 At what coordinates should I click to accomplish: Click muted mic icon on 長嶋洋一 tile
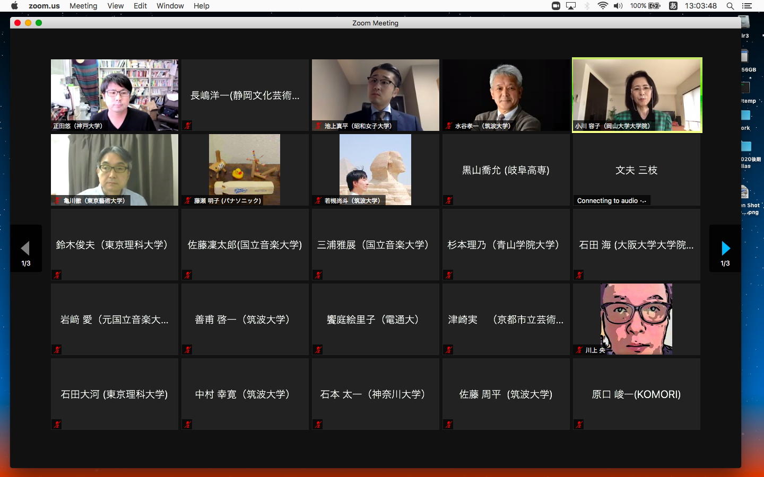point(187,126)
